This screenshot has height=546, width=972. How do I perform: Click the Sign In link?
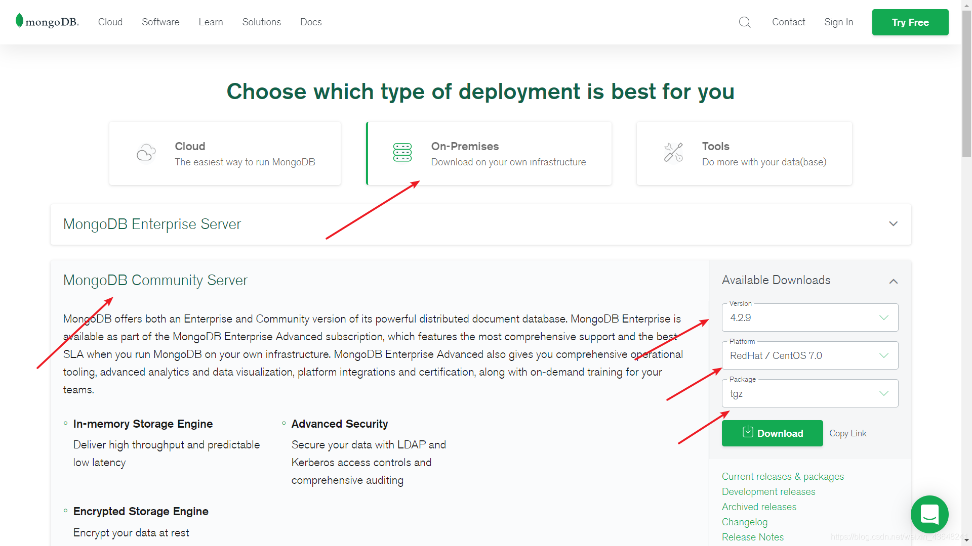click(838, 22)
